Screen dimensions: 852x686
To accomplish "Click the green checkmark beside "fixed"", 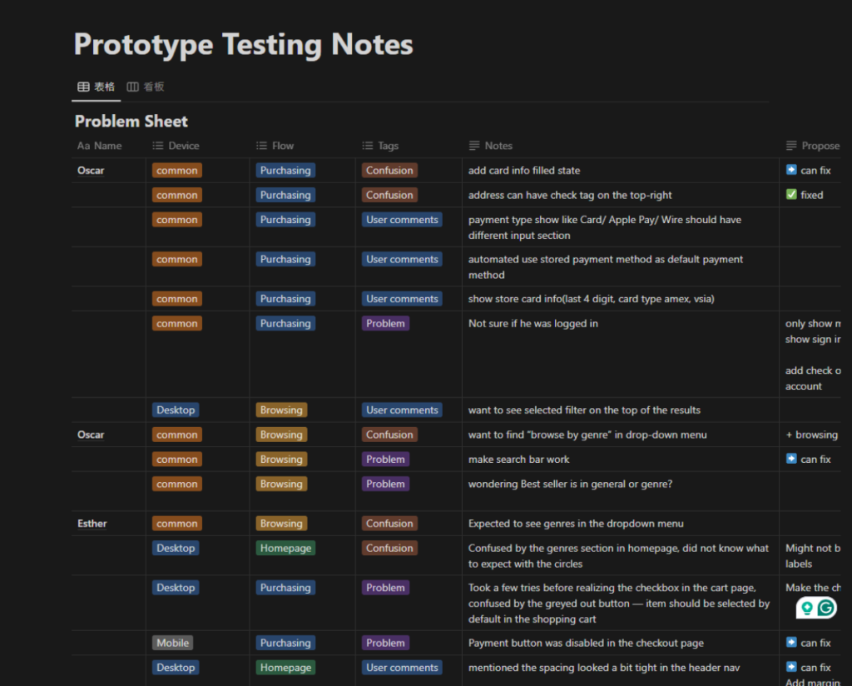I will (791, 195).
